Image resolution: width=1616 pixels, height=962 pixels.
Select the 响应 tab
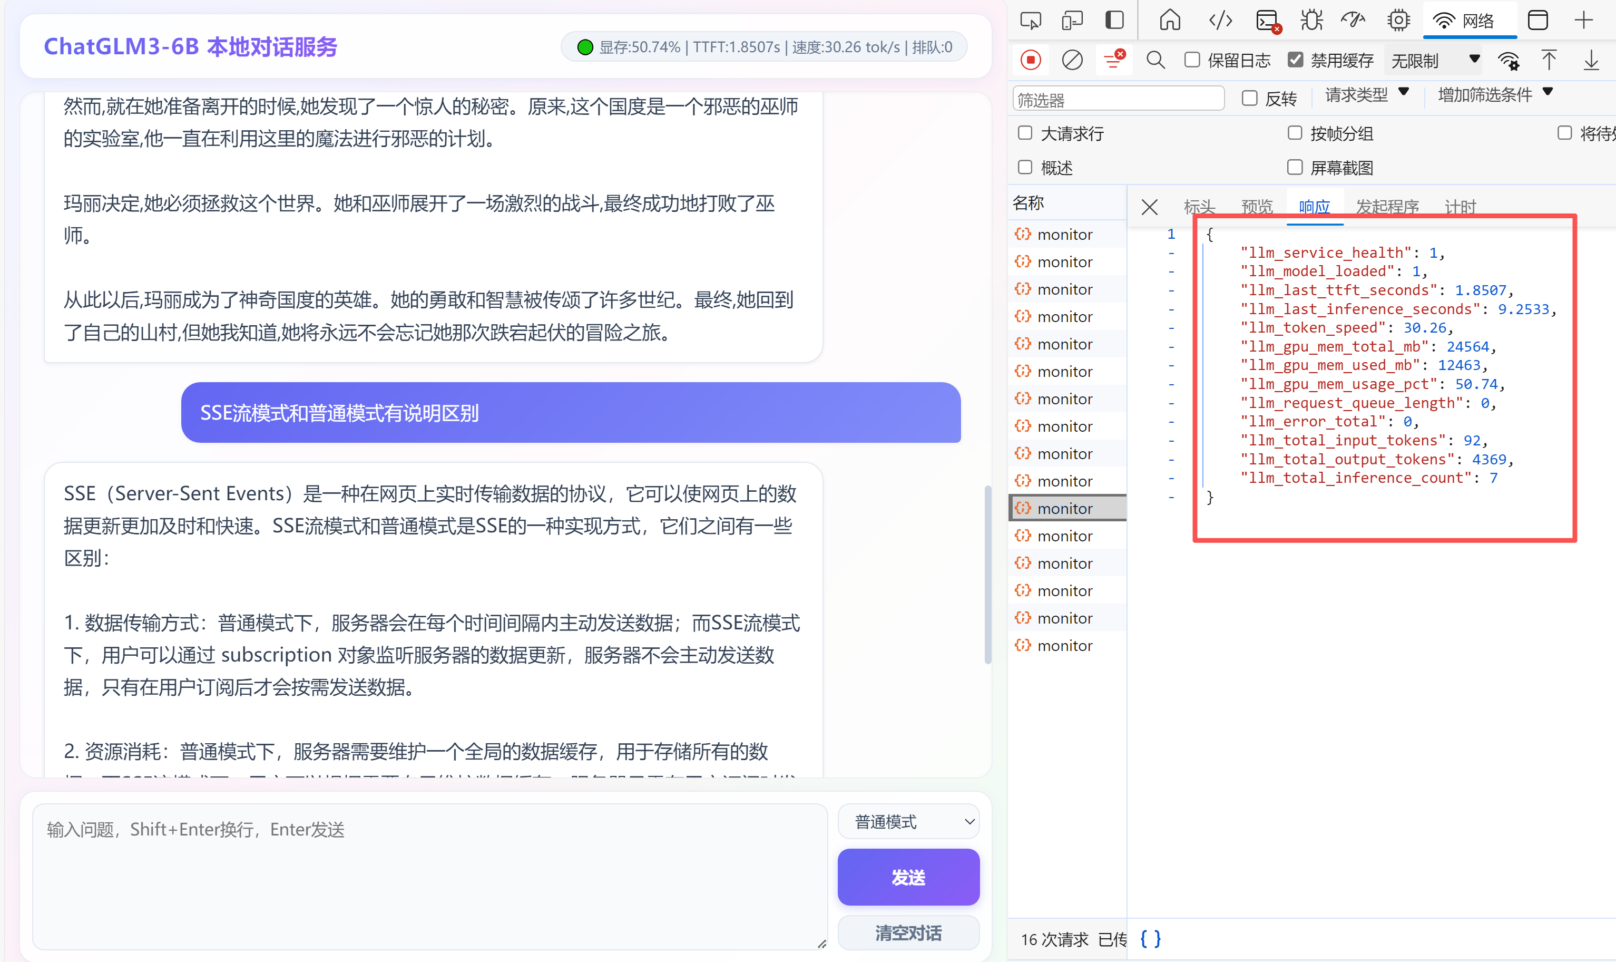coord(1315,208)
